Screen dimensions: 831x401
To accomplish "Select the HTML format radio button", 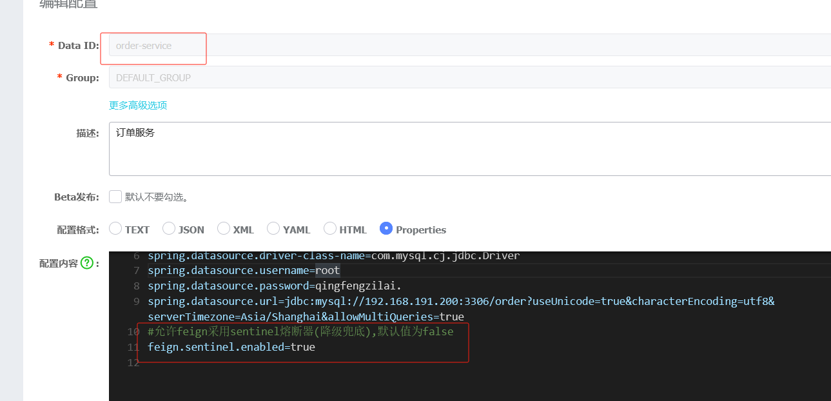I will [x=330, y=228].
